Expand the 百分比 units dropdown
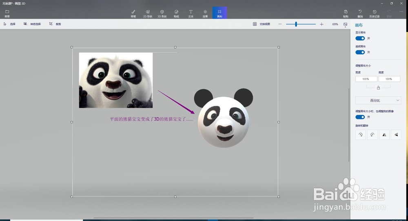Image resolution: width=408 pixels, height=221 pixels. [x=378, y=101]
